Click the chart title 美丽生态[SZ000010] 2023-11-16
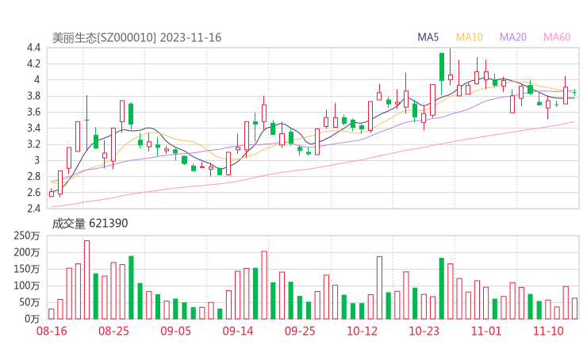Image resolution: width=587 pixels, height=349 pixels. pos(136,38)
